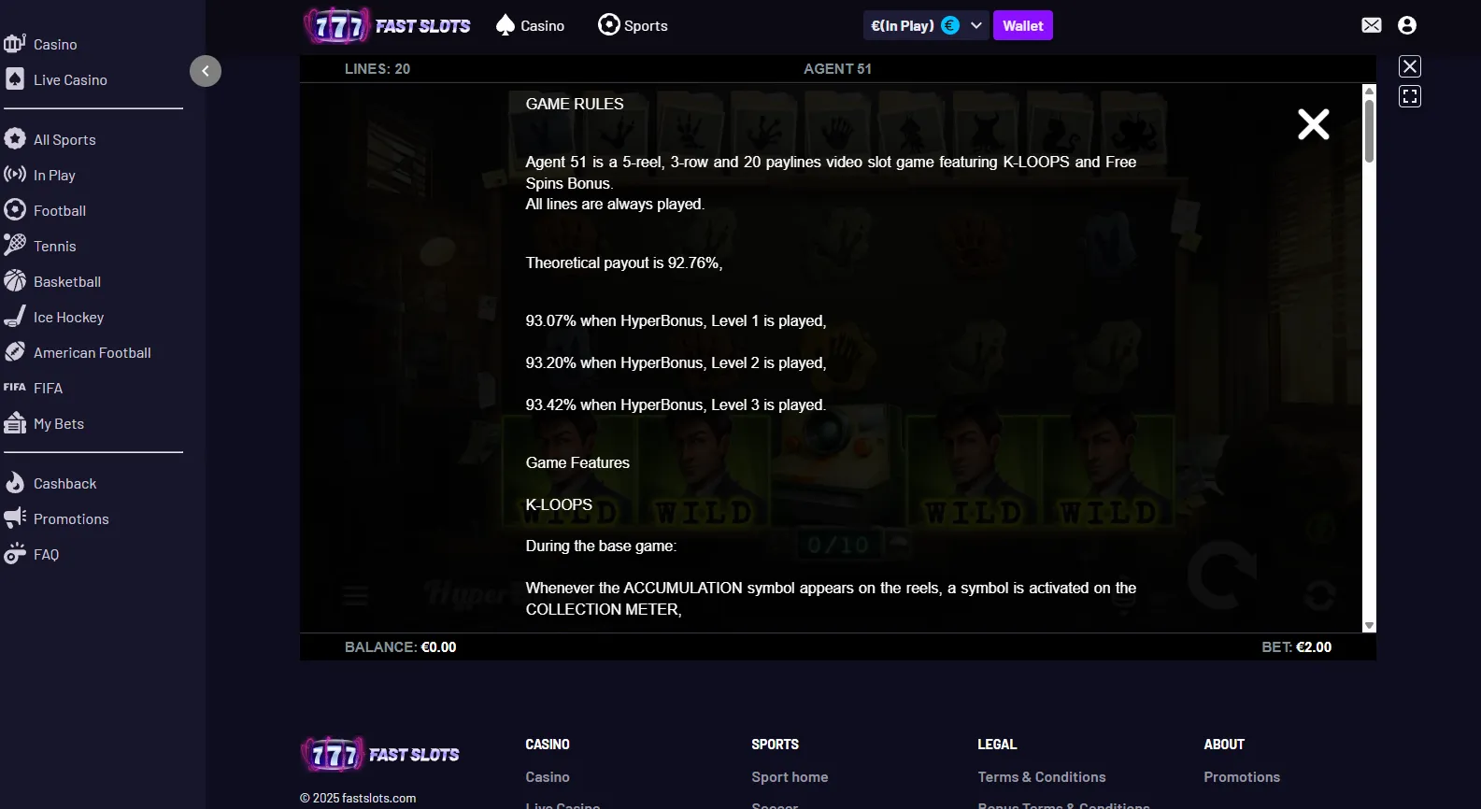Open the footer Promotions link
1481x809 pixels.
click(x=1242, y=777)
